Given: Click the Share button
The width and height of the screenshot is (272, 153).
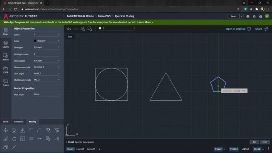Looking at the screenshot, I should (x=261, y=29).
